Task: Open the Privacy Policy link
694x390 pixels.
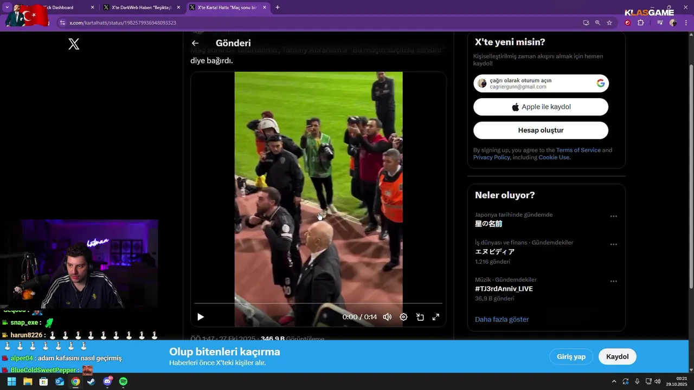Action: pyautogui.click(x=492, y=157)
